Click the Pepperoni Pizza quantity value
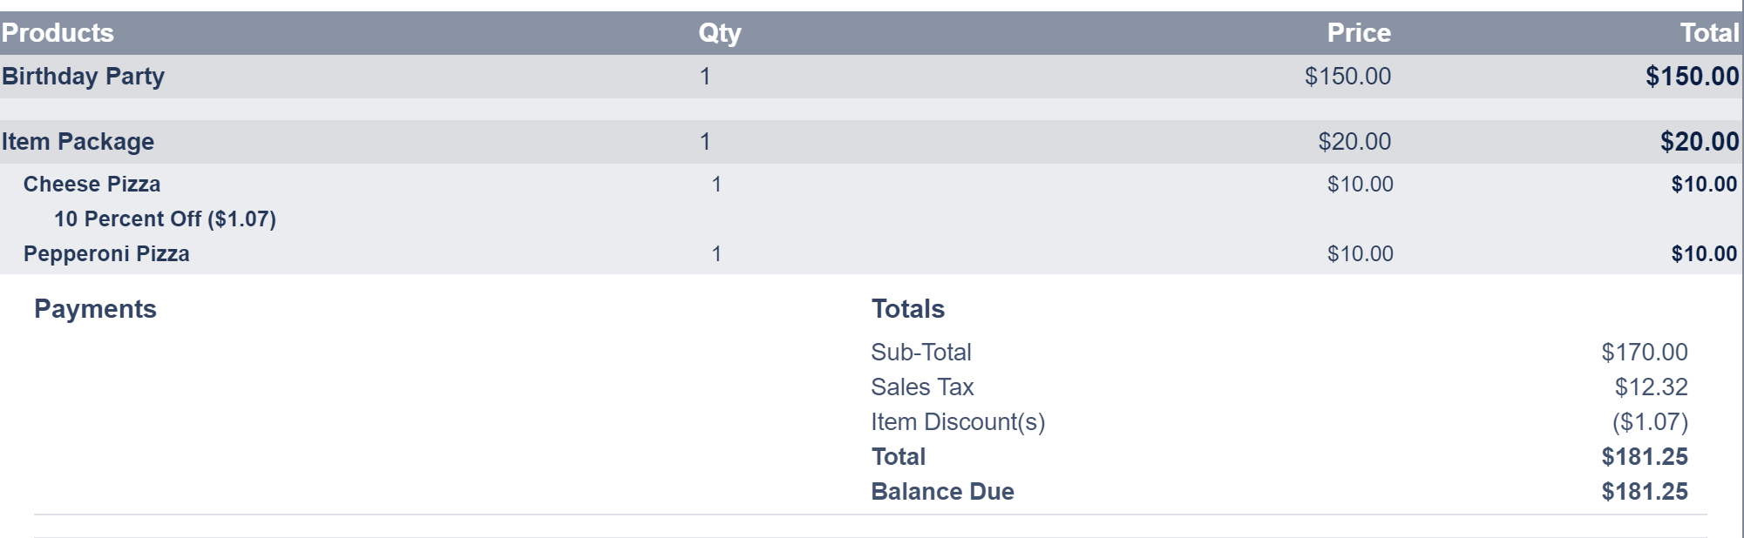This screenshot has width=1744, height=538. (x=716, y=254)
